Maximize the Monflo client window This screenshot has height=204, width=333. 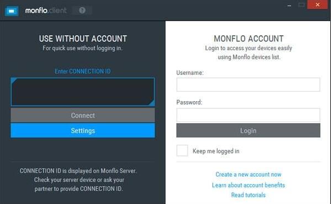point(302,5)
